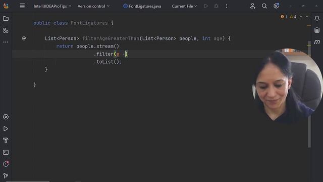Open the Problems tool window
Screen dimensions: 323x182
pos(6,164)
